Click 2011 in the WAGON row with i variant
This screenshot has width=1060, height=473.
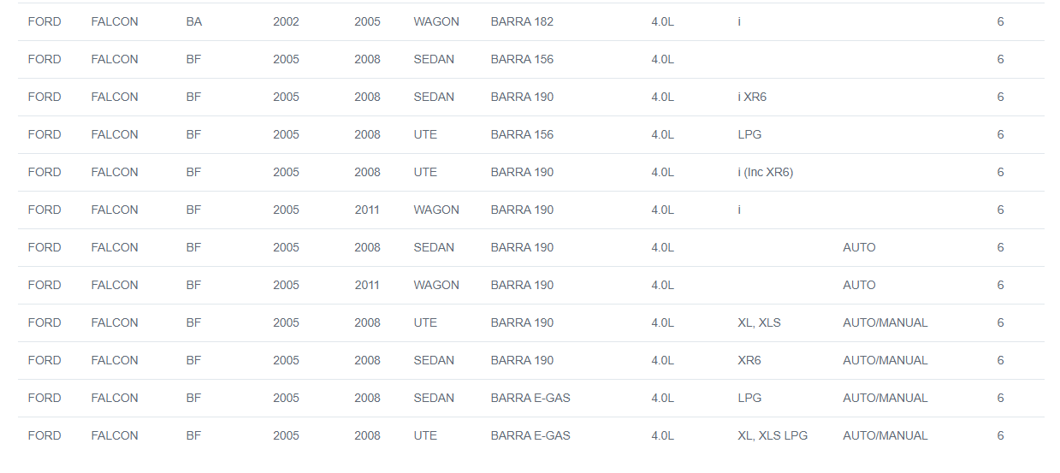coord(367,210)
